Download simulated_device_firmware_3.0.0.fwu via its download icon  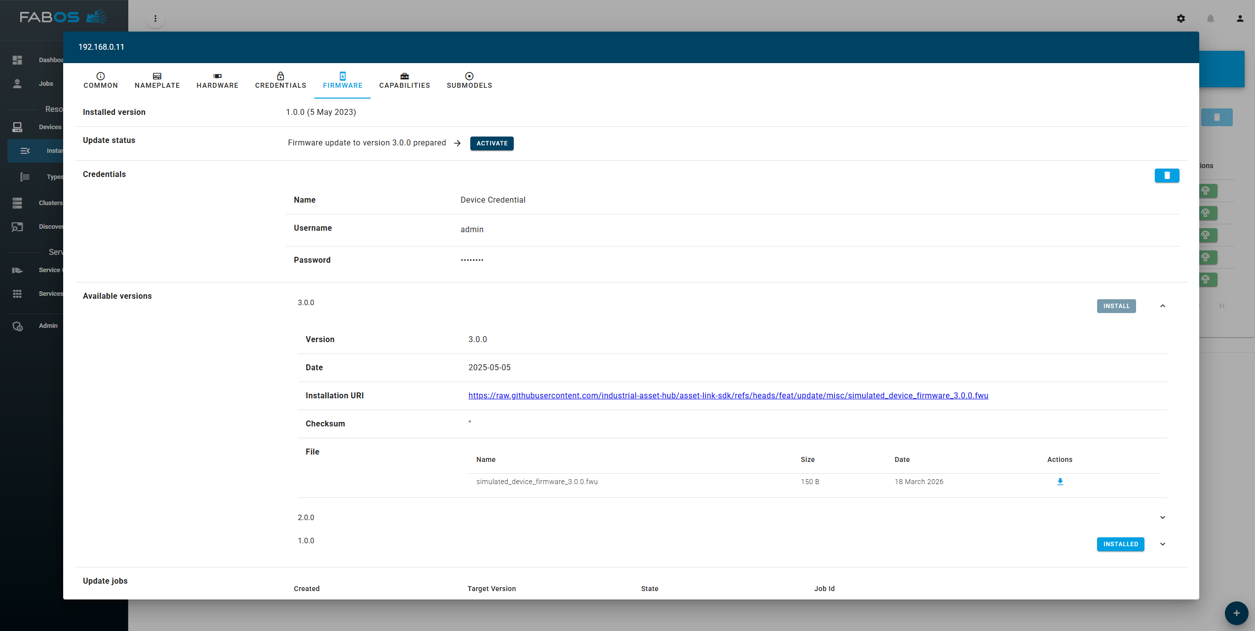(1060, 482)
